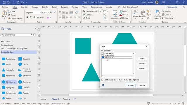This screenshot has height=105, width=187.
Task: Expand Efectos dropdown
Action: [x=129, y=18]
